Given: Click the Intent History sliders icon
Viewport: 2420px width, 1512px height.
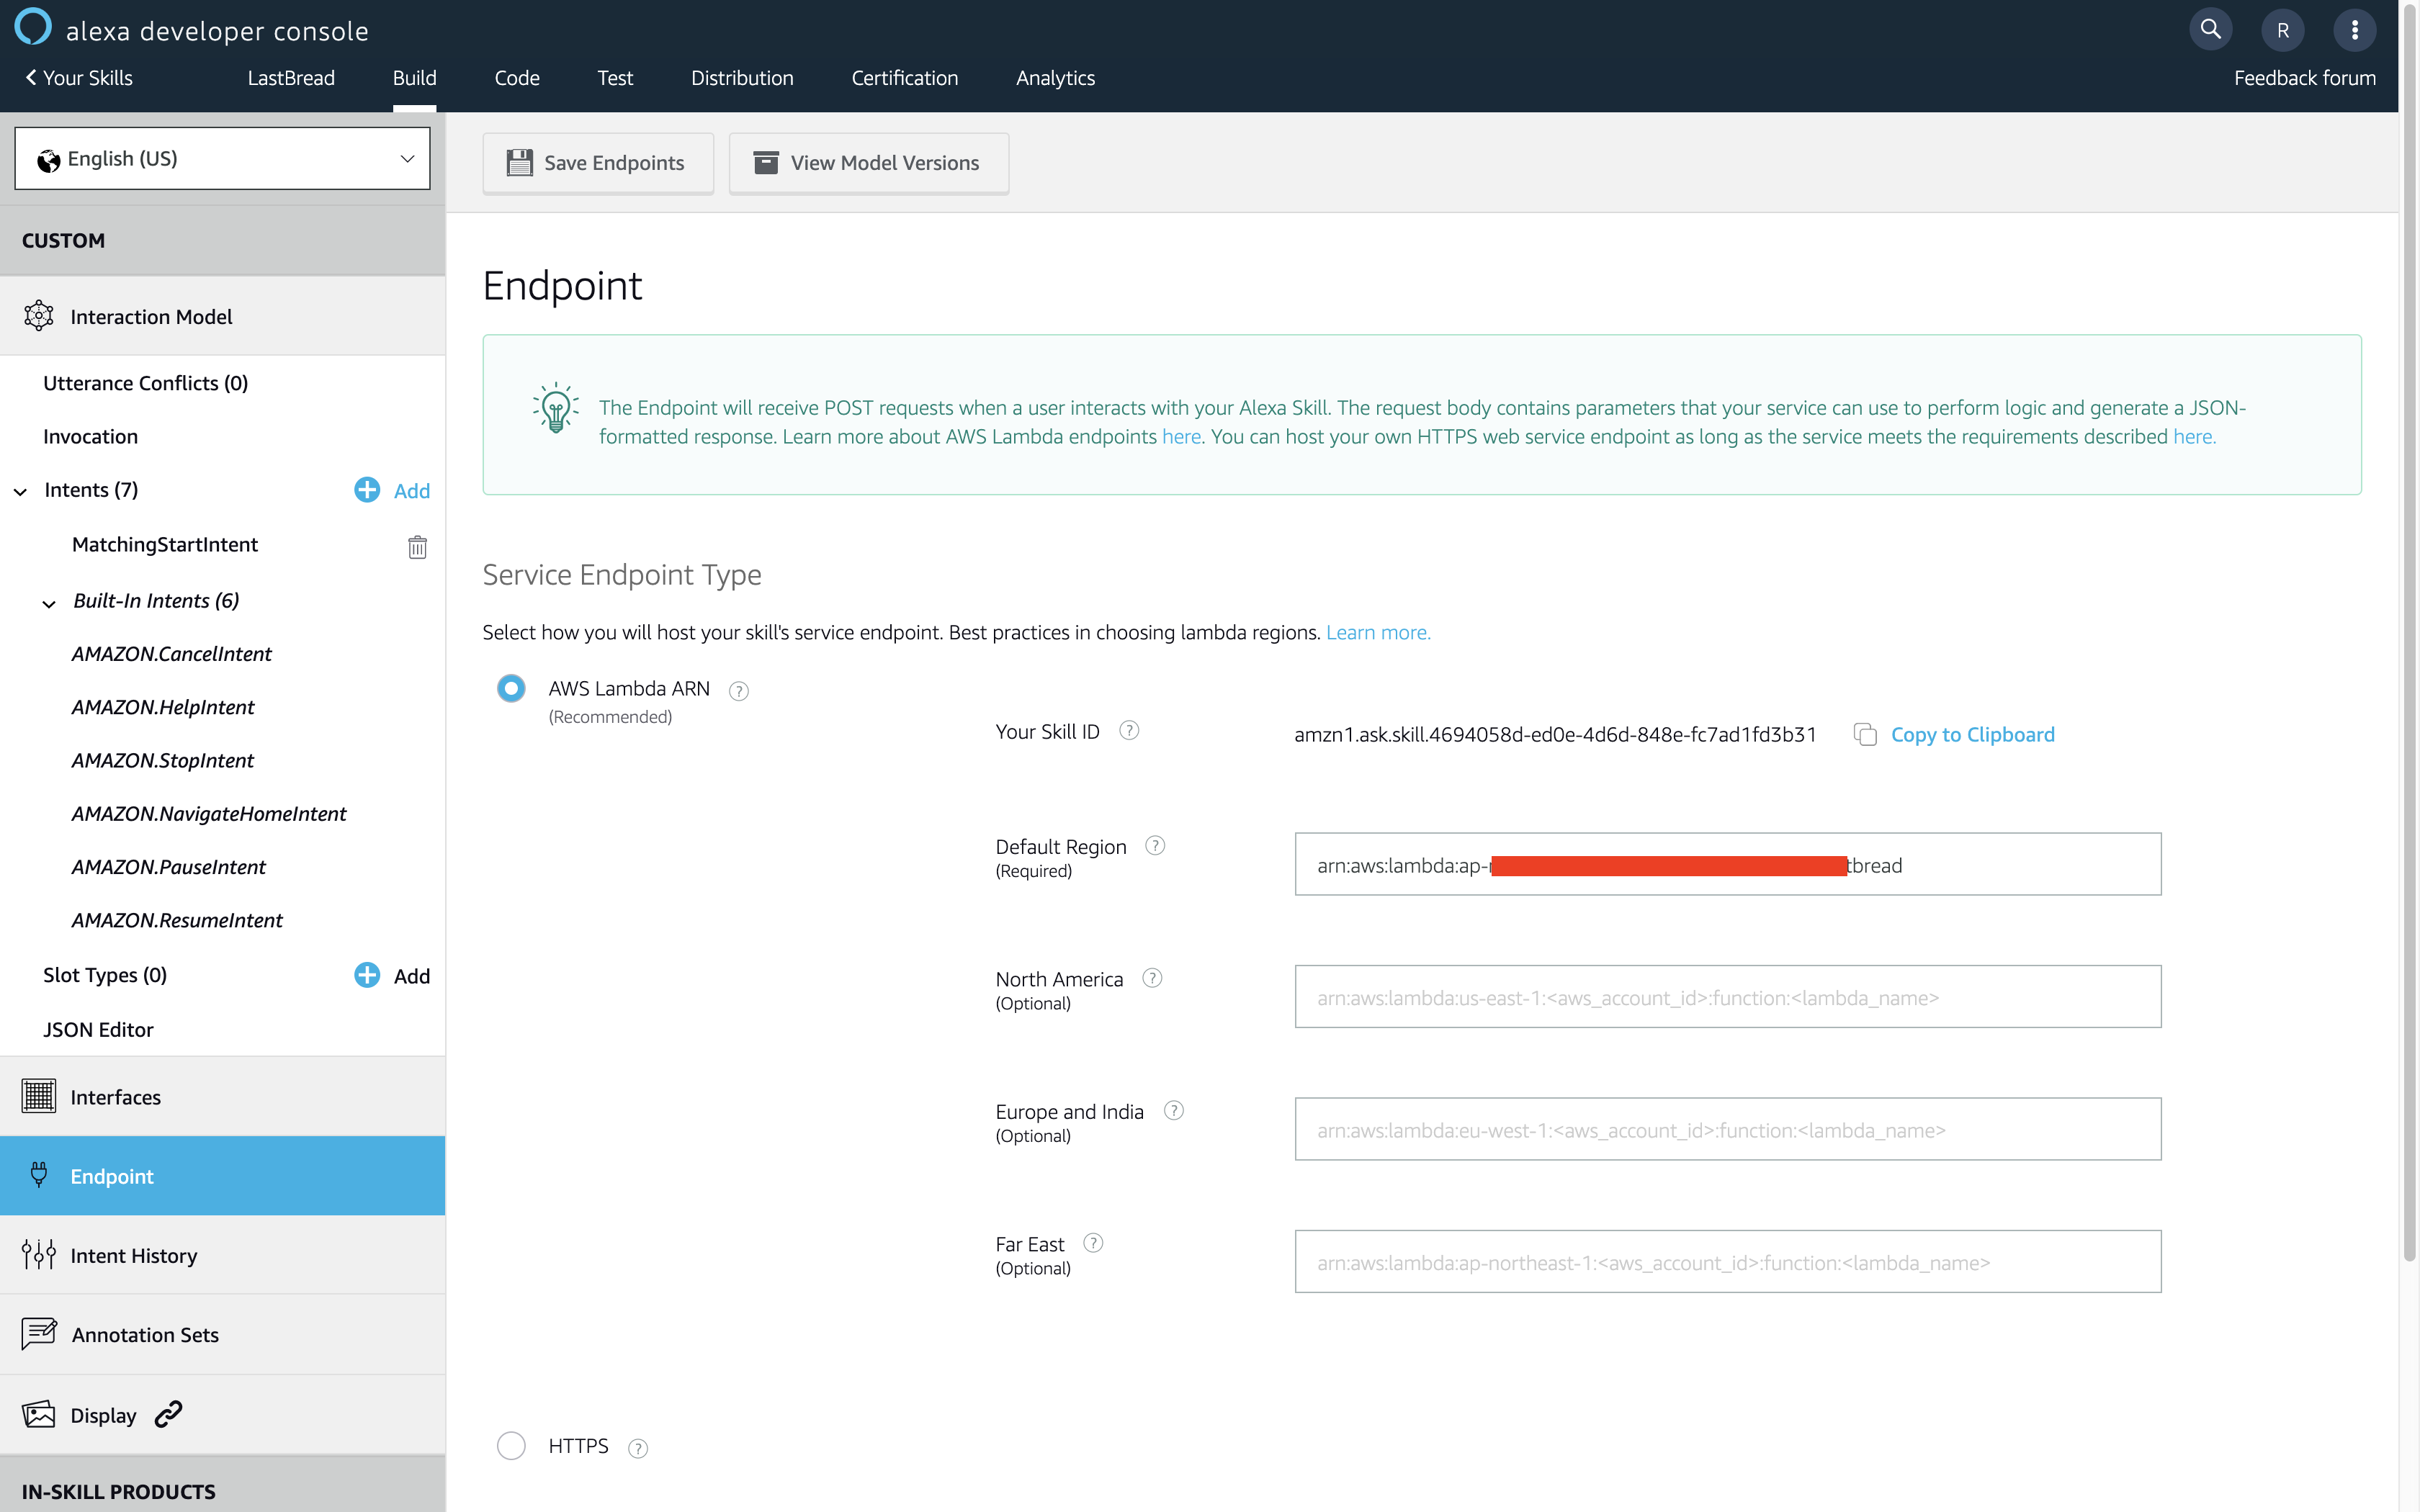Looking at the screenshot, I should pyautogui.click(x=38, y=1254).
